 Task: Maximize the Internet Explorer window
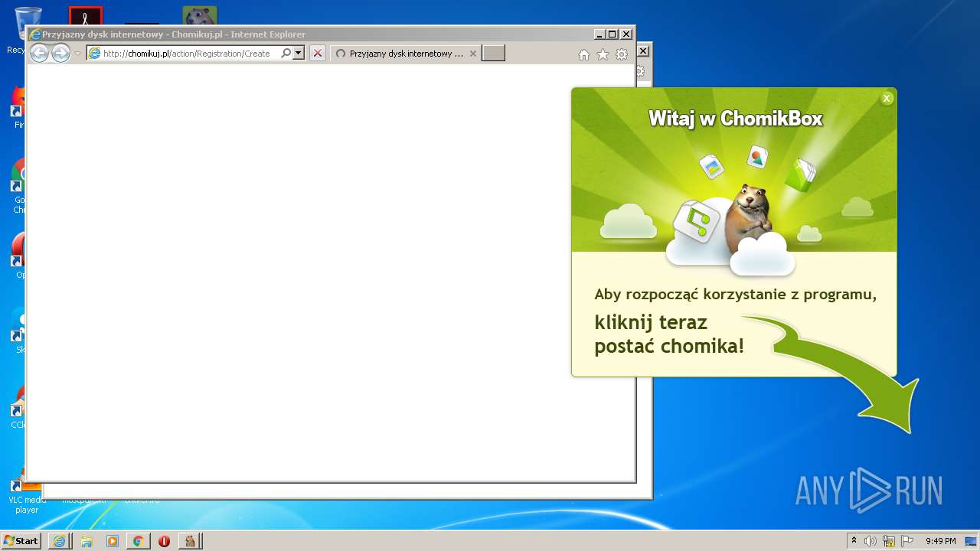point(612,34)
